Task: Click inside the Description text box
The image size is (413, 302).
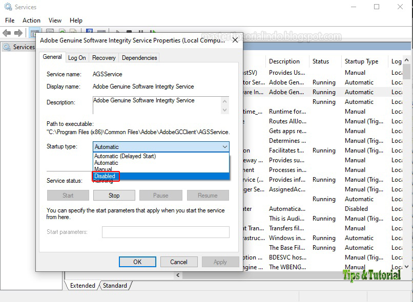Action: pos(157,105)
